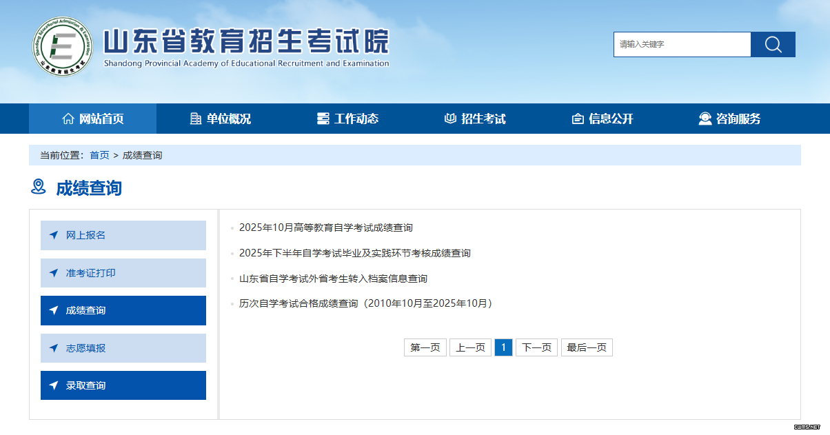Click the headset icon beside 咨询服务
This screenshot has height=435, width=830.
click(705, 119)
